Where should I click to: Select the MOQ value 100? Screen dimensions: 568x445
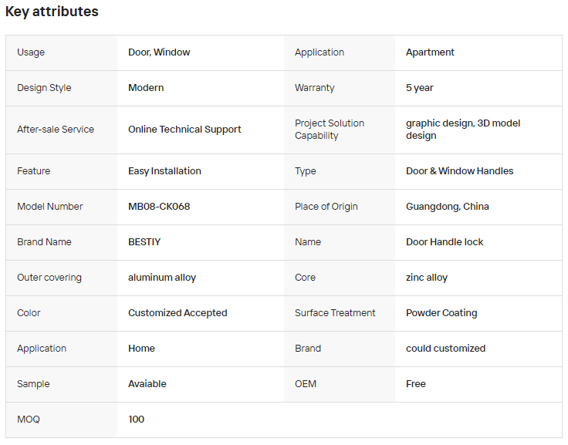click(x=136, y=420)
